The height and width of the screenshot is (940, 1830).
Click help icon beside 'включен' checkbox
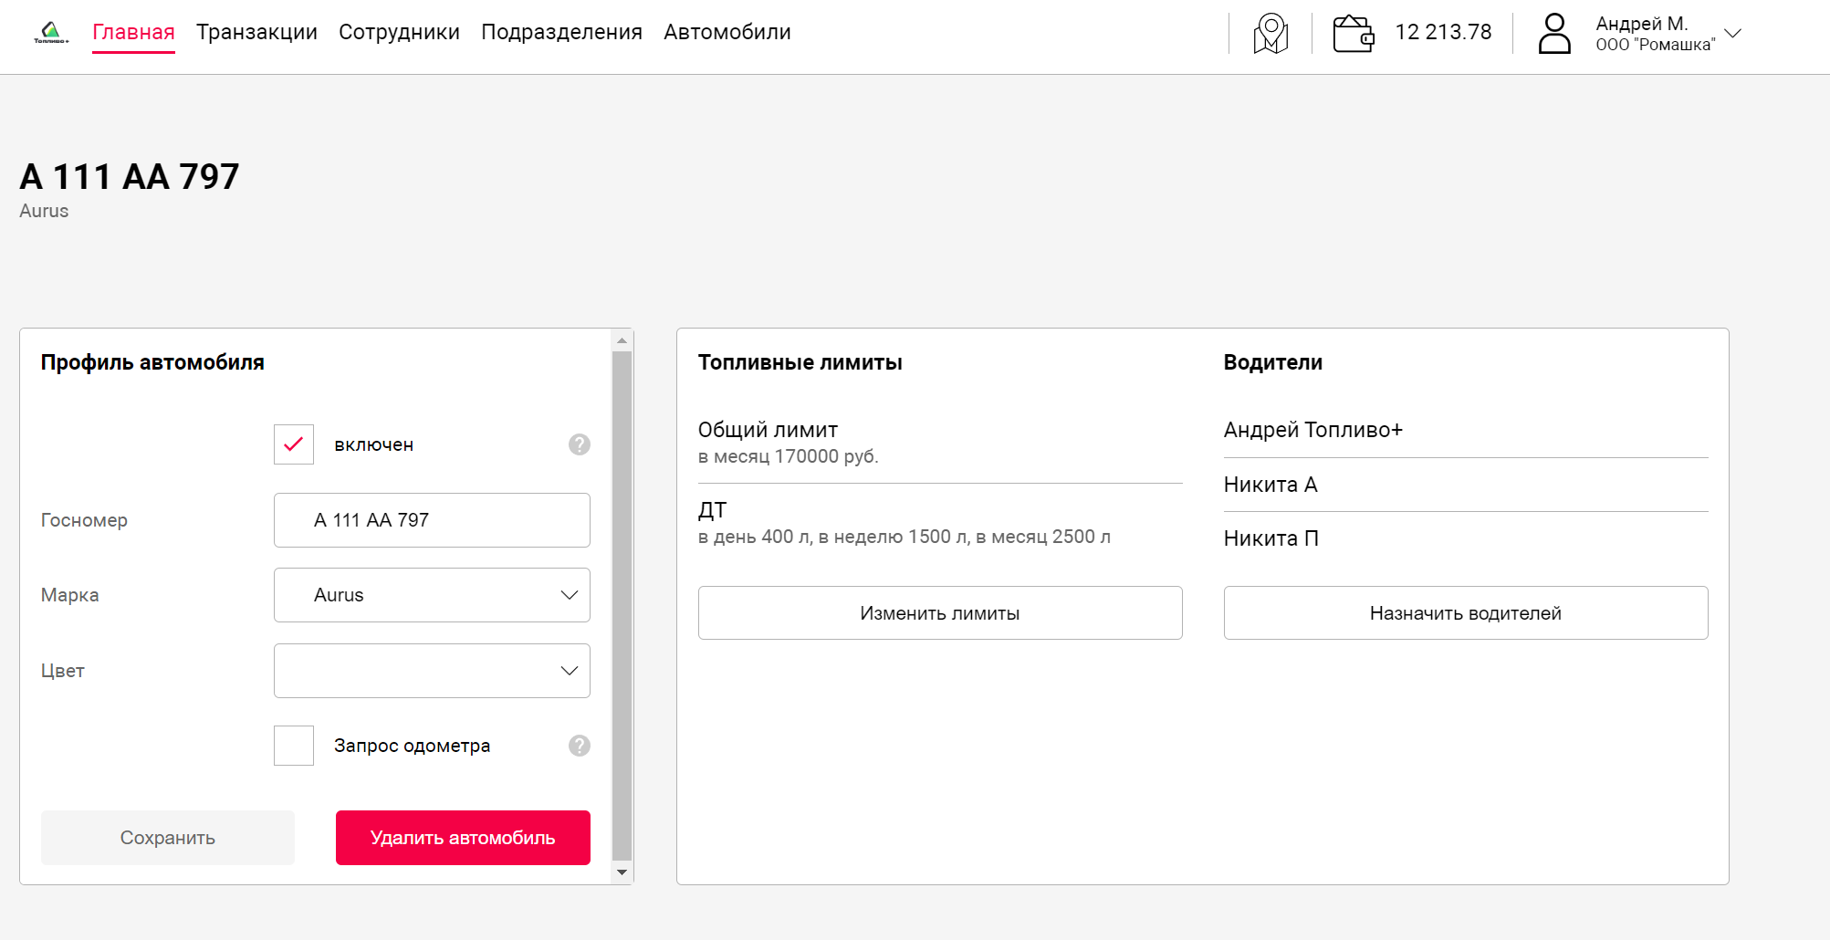click(x=580, y=444)
